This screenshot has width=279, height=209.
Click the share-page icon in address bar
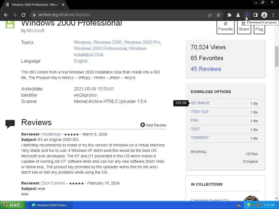(x=210, y=15)
